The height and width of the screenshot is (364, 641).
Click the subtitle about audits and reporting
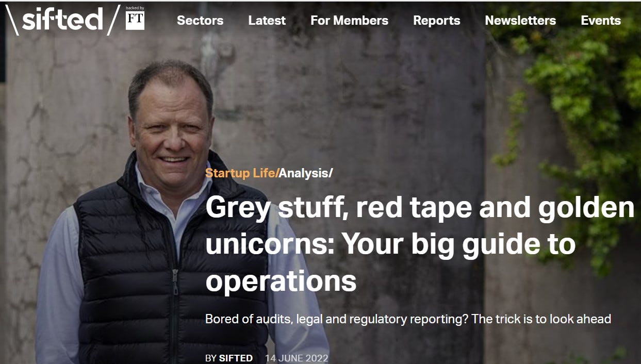pyautogui.click(x=408, y=319)
